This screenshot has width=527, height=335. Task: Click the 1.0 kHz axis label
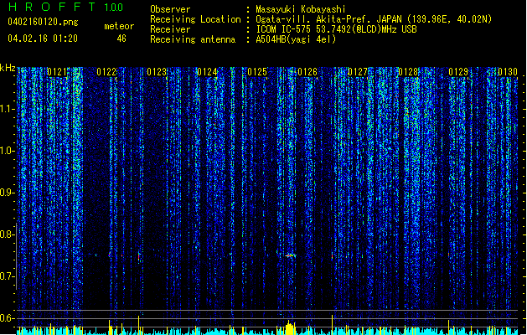pyautogui.click(x=7, y=151)
